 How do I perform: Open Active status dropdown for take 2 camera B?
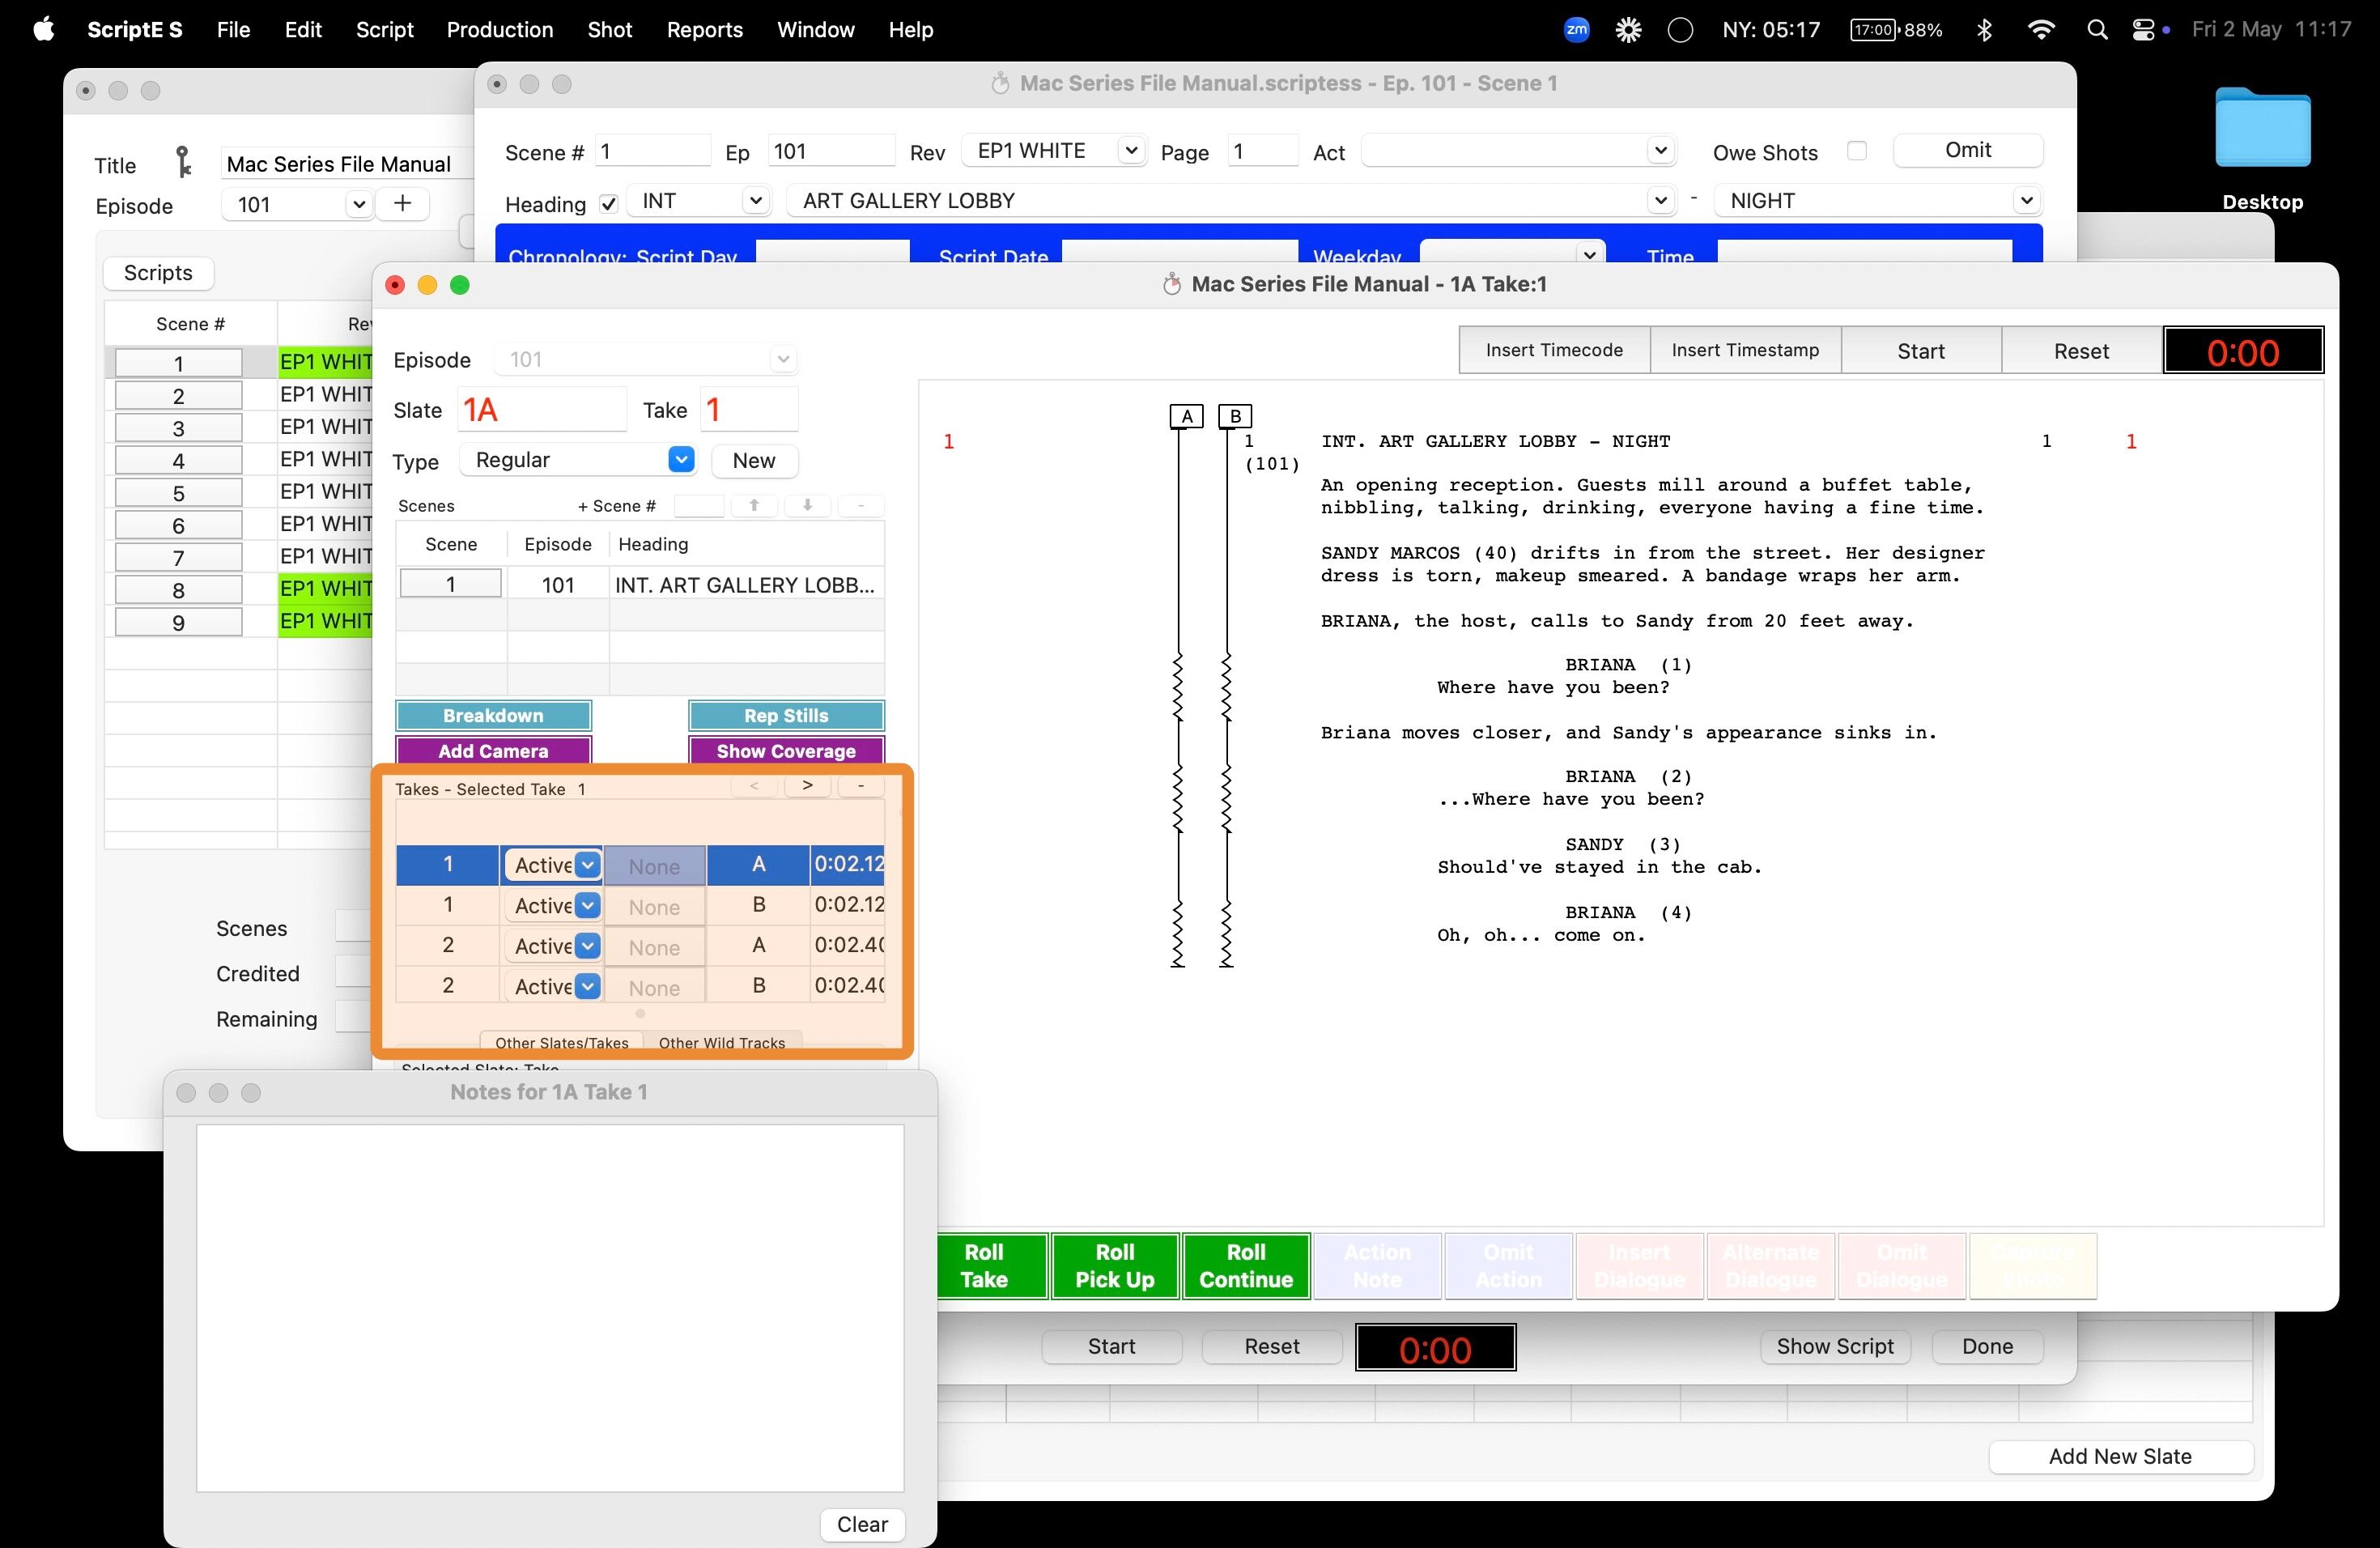[x=588, y=986]
